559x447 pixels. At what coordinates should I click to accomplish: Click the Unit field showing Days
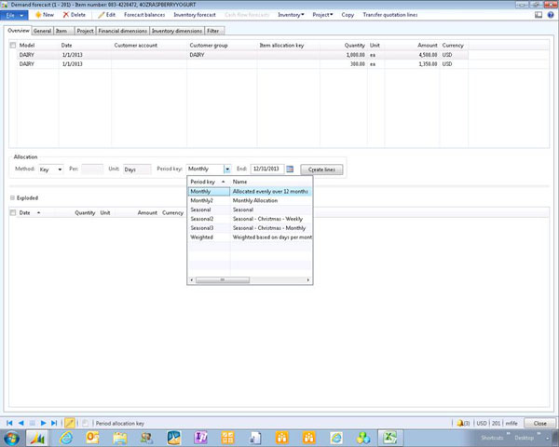[137, 169]
